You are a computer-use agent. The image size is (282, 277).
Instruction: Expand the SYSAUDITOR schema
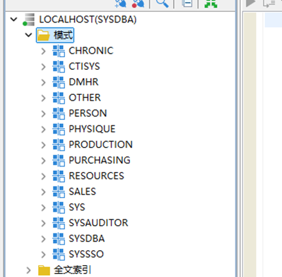(x=44, y=223)
